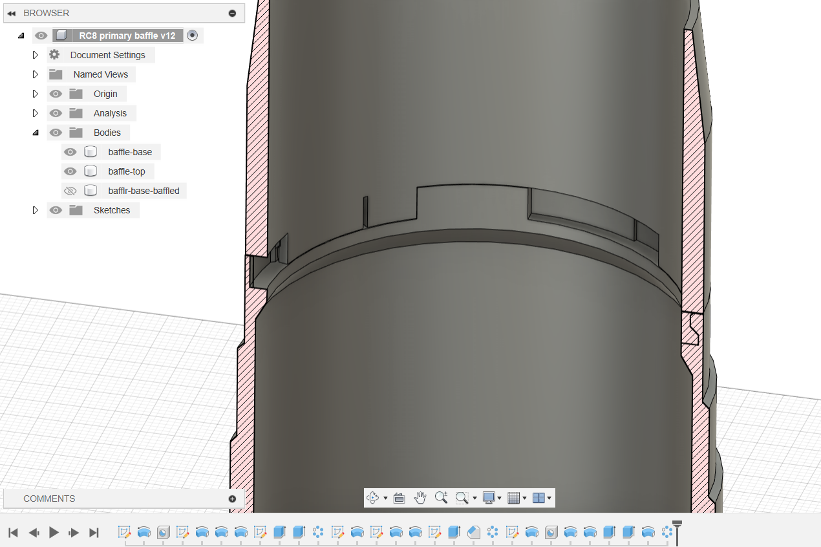Click the Grid and Snaps icon
This screenshot has height=547, width=821.
(513, 498)
